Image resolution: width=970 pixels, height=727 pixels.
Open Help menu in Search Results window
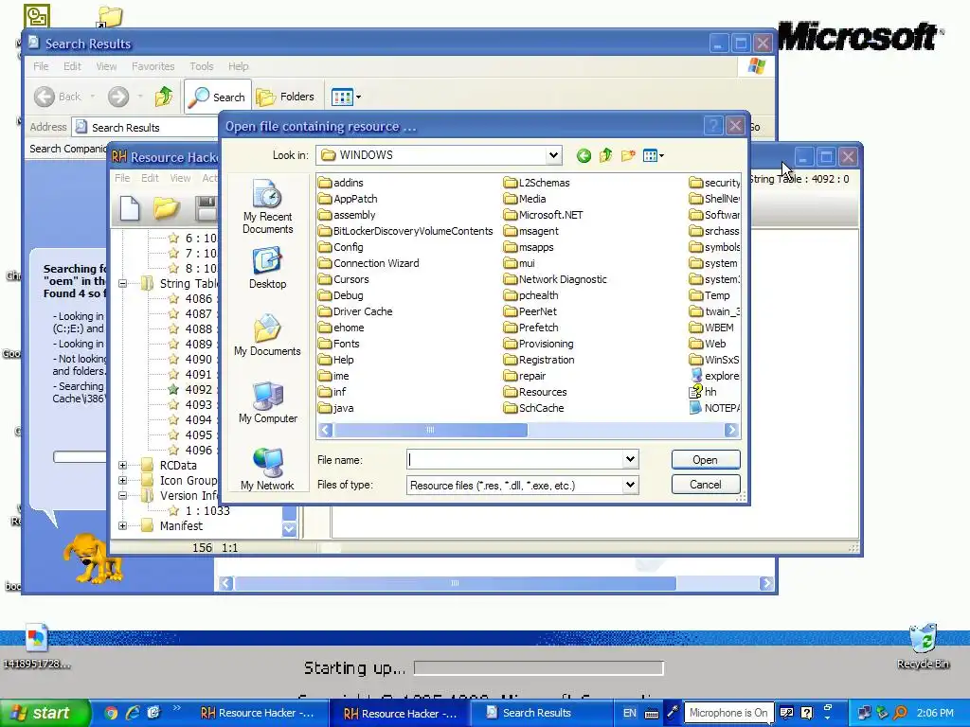[238, 66]
